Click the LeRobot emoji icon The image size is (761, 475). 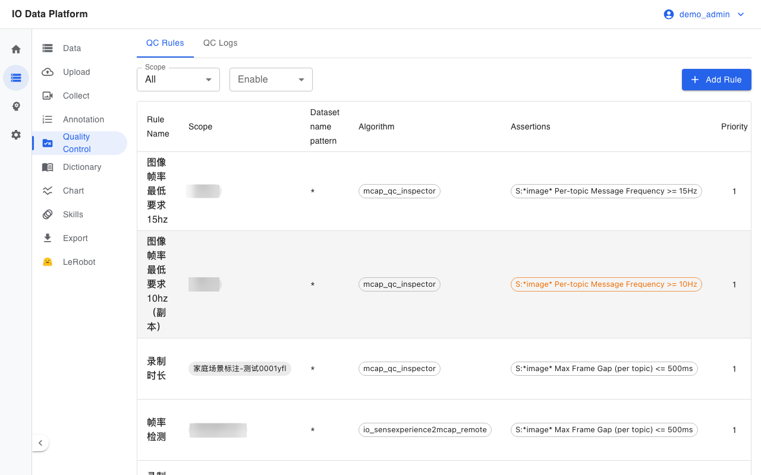[x=48, y=262]
